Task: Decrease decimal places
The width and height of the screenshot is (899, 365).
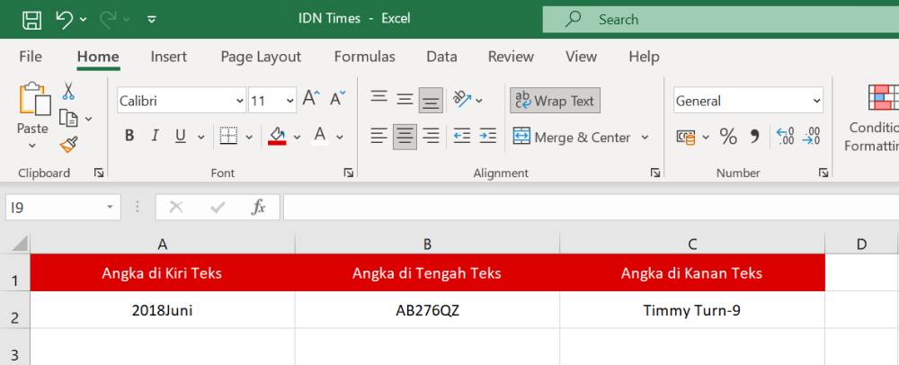Action: [x=811, y=137]
